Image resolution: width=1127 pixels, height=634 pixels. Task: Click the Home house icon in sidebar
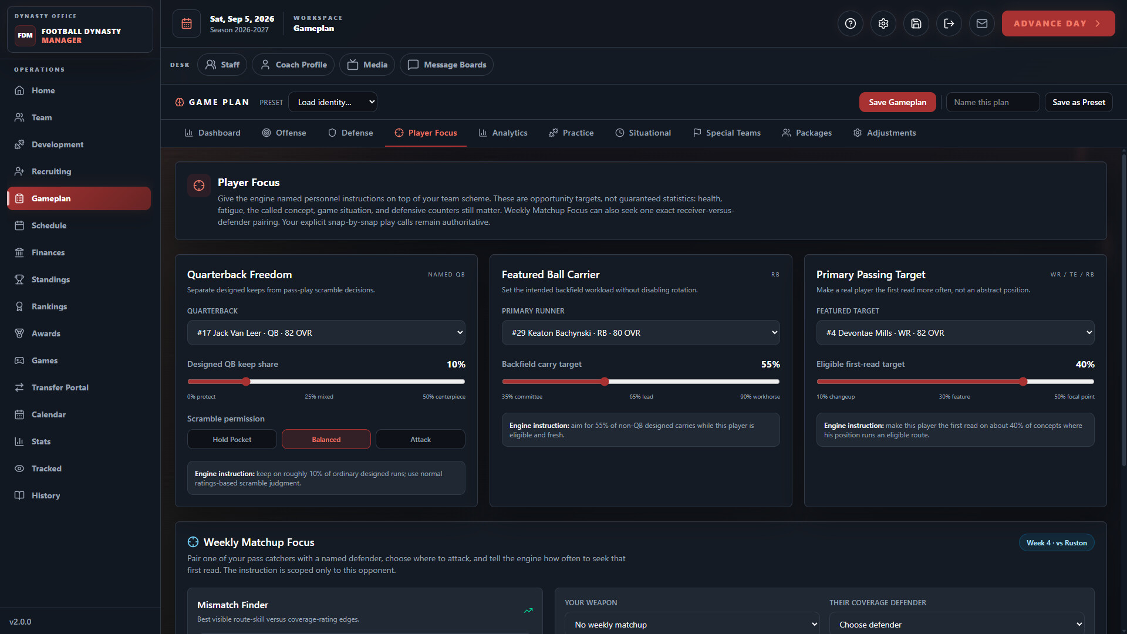(19, 90)
